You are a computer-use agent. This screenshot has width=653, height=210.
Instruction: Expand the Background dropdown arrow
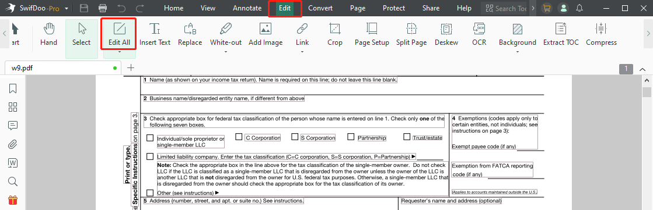click(518, 52)
